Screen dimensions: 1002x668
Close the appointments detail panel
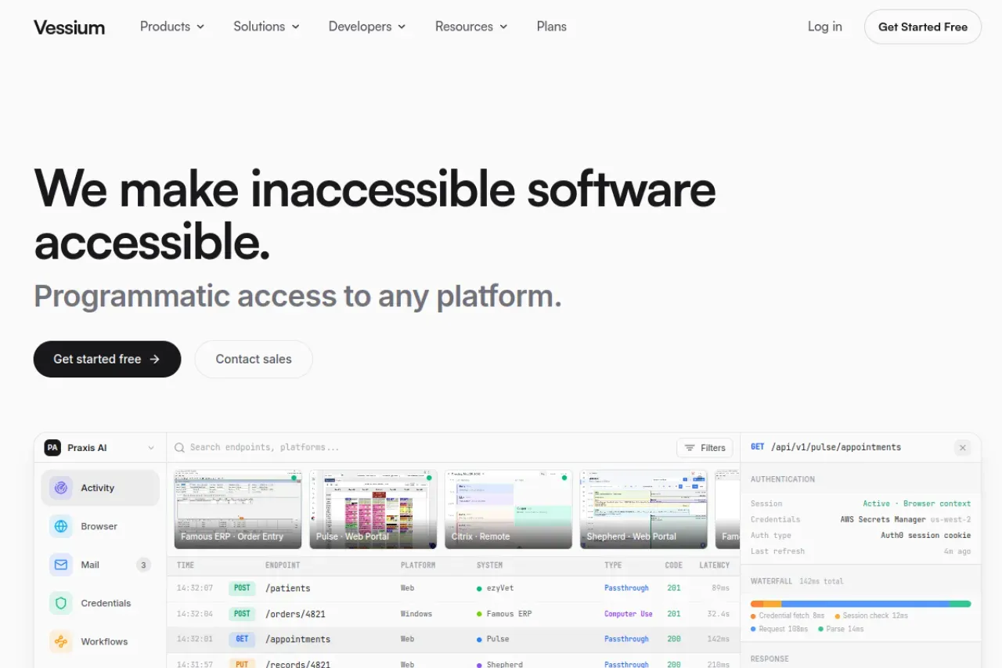963,448
